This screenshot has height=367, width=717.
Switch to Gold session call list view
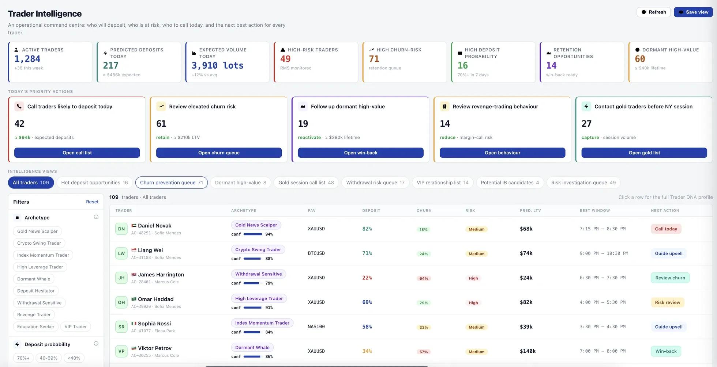(306, 183)
